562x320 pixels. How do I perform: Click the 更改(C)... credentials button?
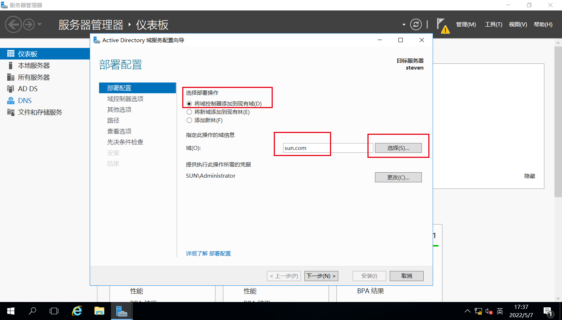point(398,177)
